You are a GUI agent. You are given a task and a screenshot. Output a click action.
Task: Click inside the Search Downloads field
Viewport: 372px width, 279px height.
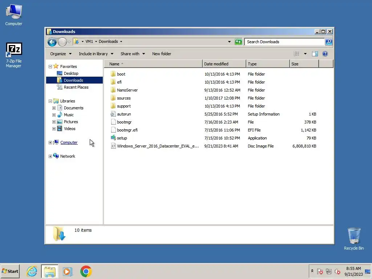point(284,42)
